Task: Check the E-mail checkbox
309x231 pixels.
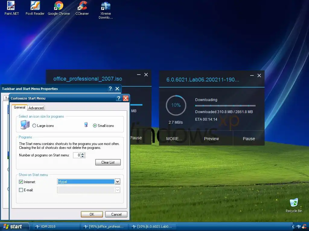Action: click(21, 190)
